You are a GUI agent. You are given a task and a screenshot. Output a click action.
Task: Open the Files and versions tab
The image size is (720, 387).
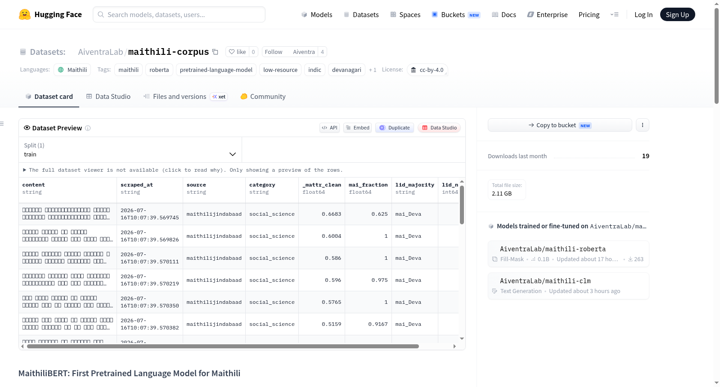point(185,96)
